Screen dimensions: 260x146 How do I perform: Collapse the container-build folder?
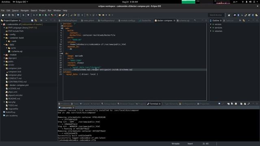[4, 38]
